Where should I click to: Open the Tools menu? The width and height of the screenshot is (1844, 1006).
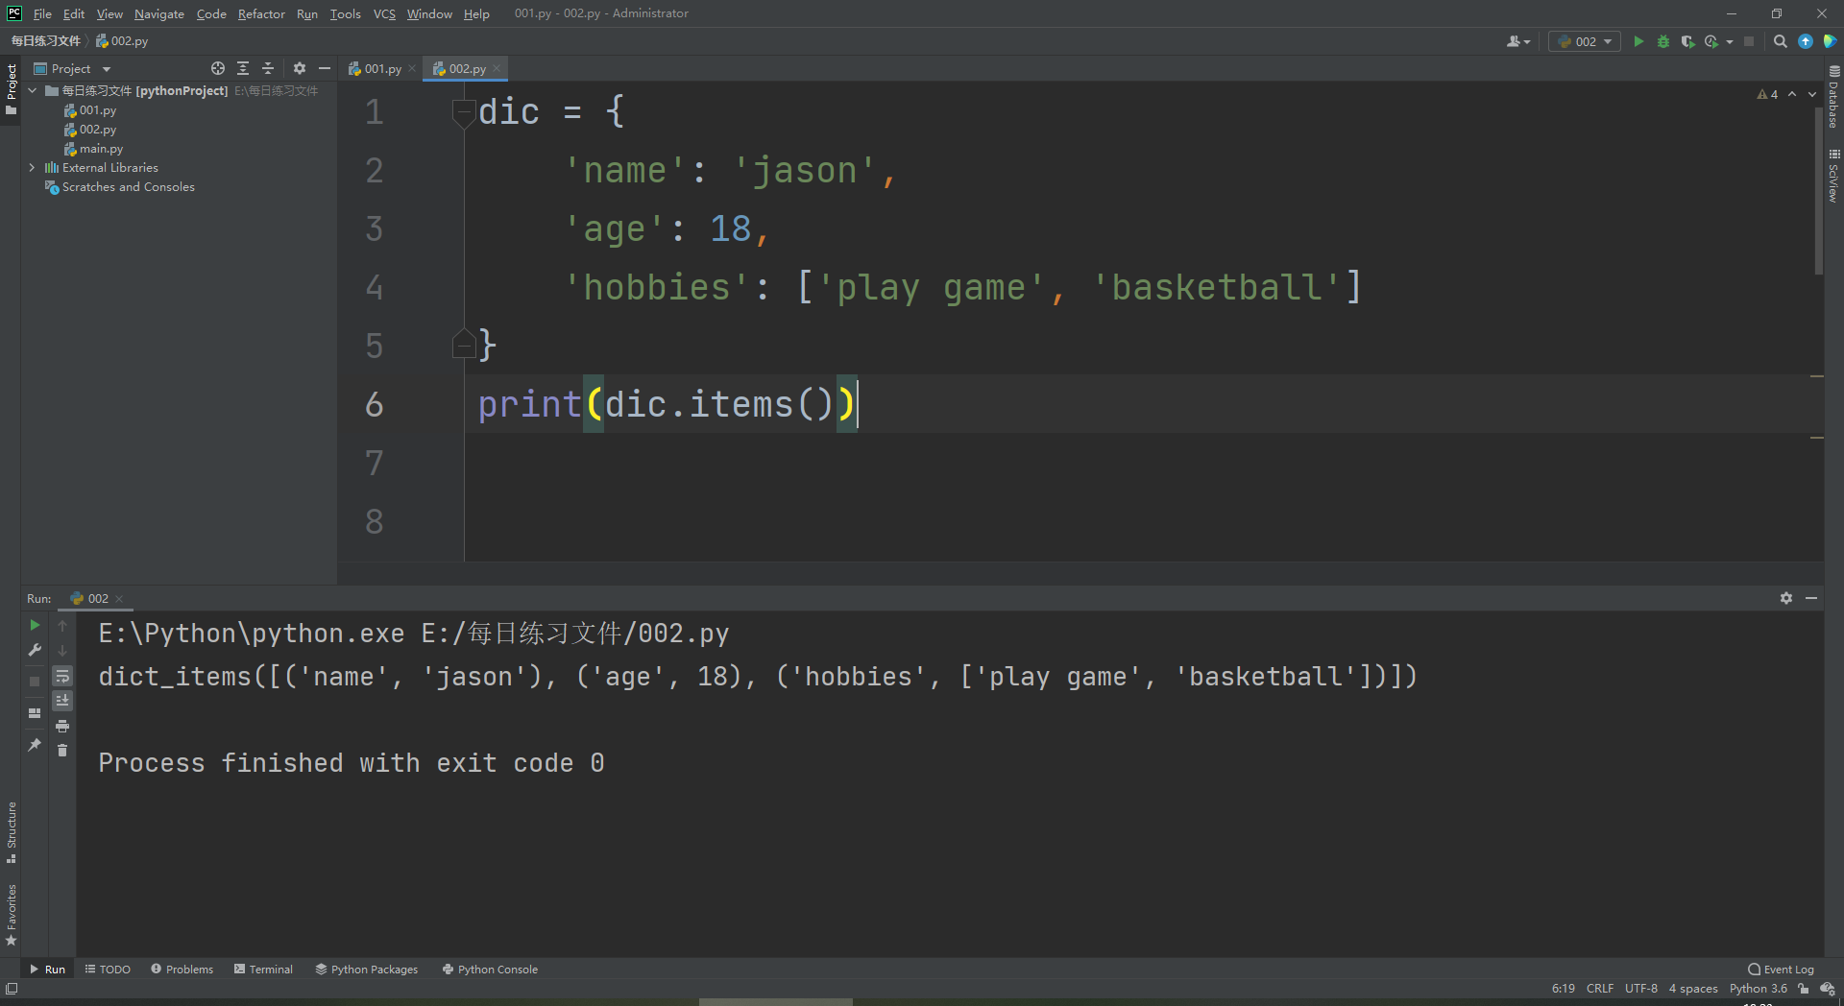346,13
